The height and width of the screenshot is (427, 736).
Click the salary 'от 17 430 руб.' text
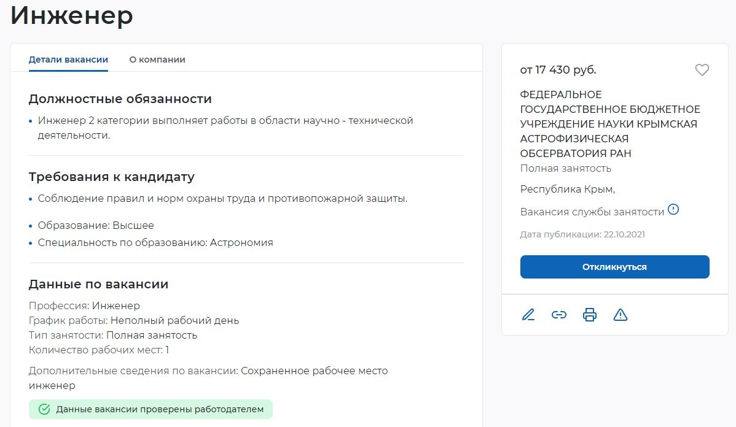pos(558,69)
